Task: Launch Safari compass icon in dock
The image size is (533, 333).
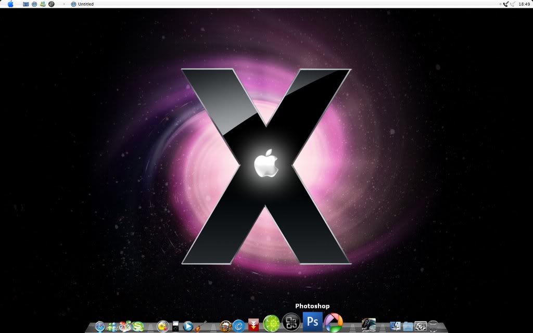Action: pos(100,327)
